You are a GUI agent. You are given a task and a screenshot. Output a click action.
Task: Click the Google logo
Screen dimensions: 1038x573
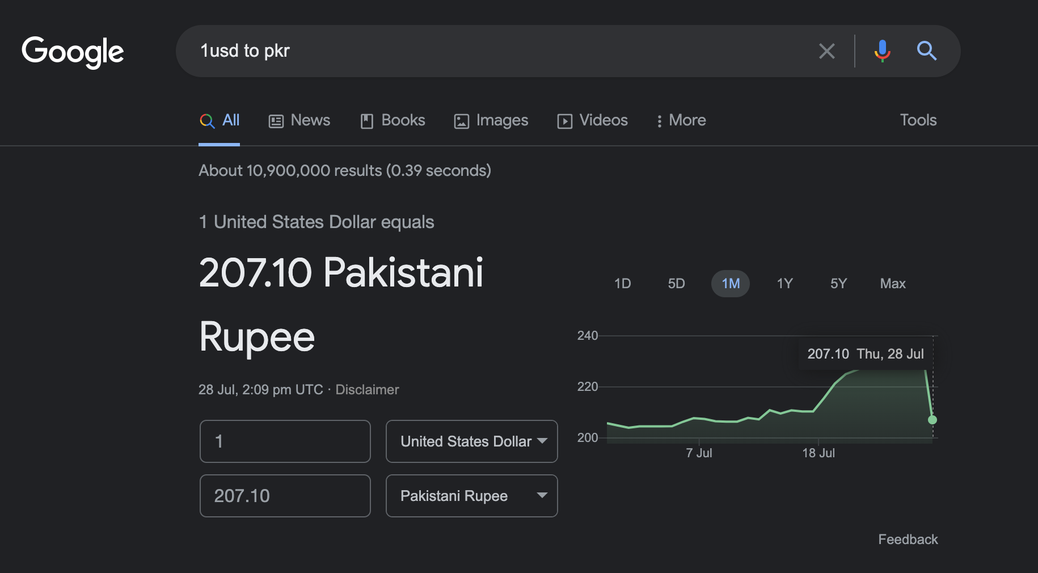click(73, 52)
